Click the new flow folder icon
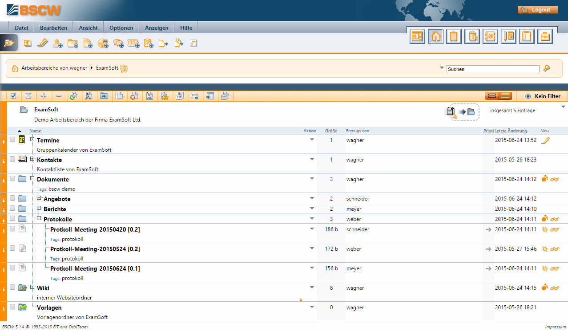This screenshot has width=568, height=331. tap(133, 43)
